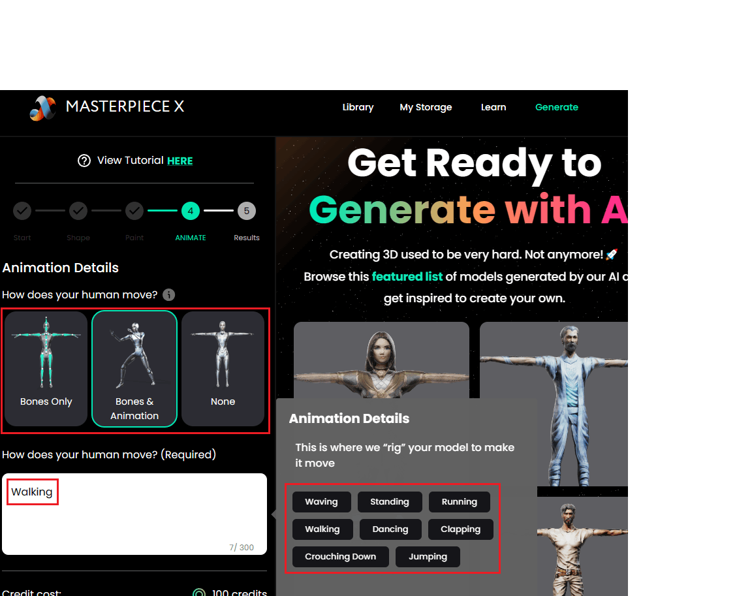752x596 pixels.
Task: Choose the Bones Only rig option
Action: 46,369
